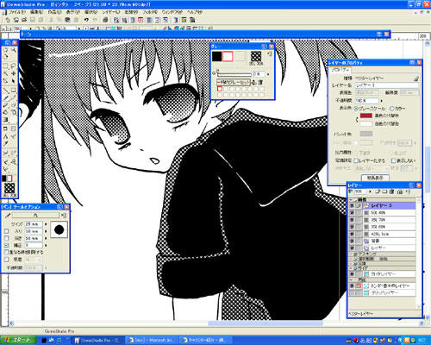
Task: Select the rectangular marquee selection tool
Action: tap(5, 66)
